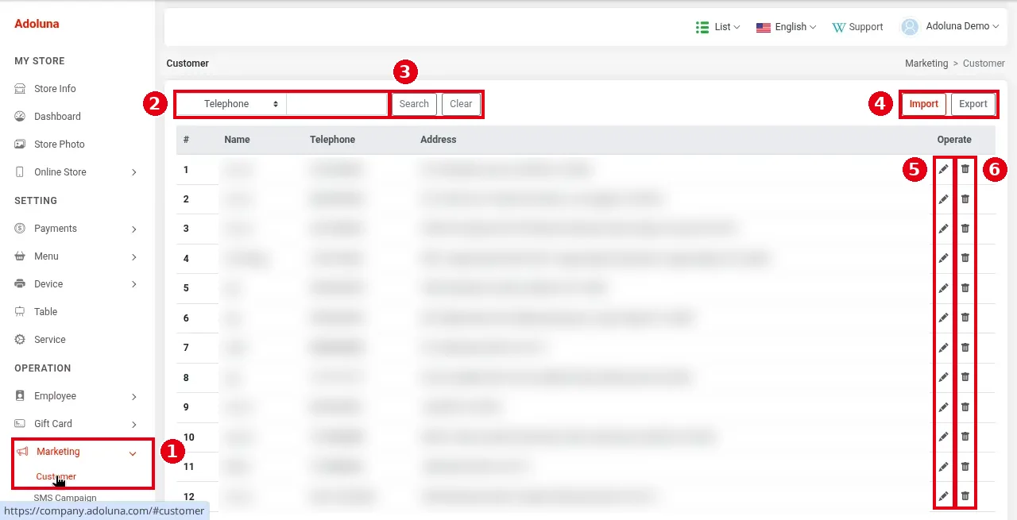Delete customer in row 10
The width and height of the screenshot is (1017, 520).
pos(965,437)
